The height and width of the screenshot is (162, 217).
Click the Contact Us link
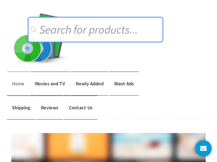click(81, 108)
